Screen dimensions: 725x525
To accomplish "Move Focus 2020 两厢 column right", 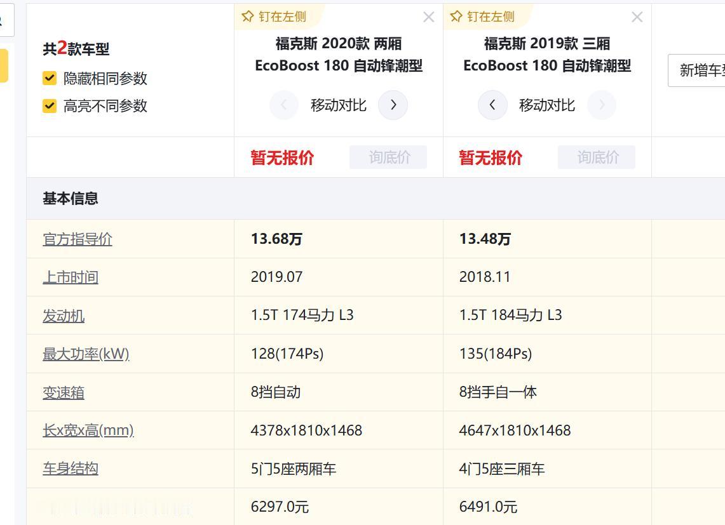I will 393,105.
